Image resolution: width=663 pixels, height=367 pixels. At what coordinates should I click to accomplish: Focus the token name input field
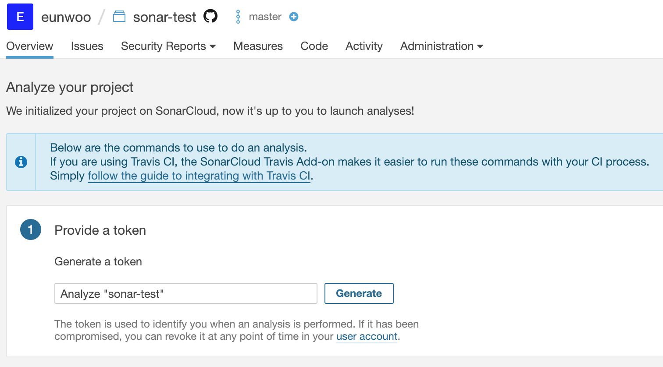point(185,293)
